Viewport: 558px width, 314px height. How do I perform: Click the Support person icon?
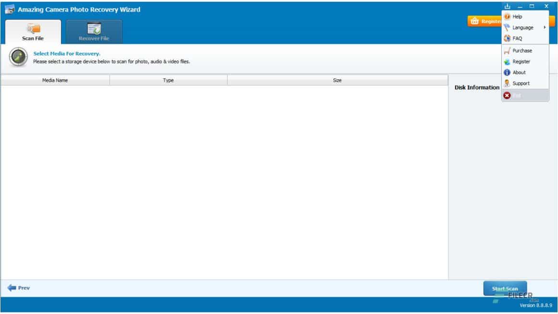pyautogui.click(x=507, y=83)
